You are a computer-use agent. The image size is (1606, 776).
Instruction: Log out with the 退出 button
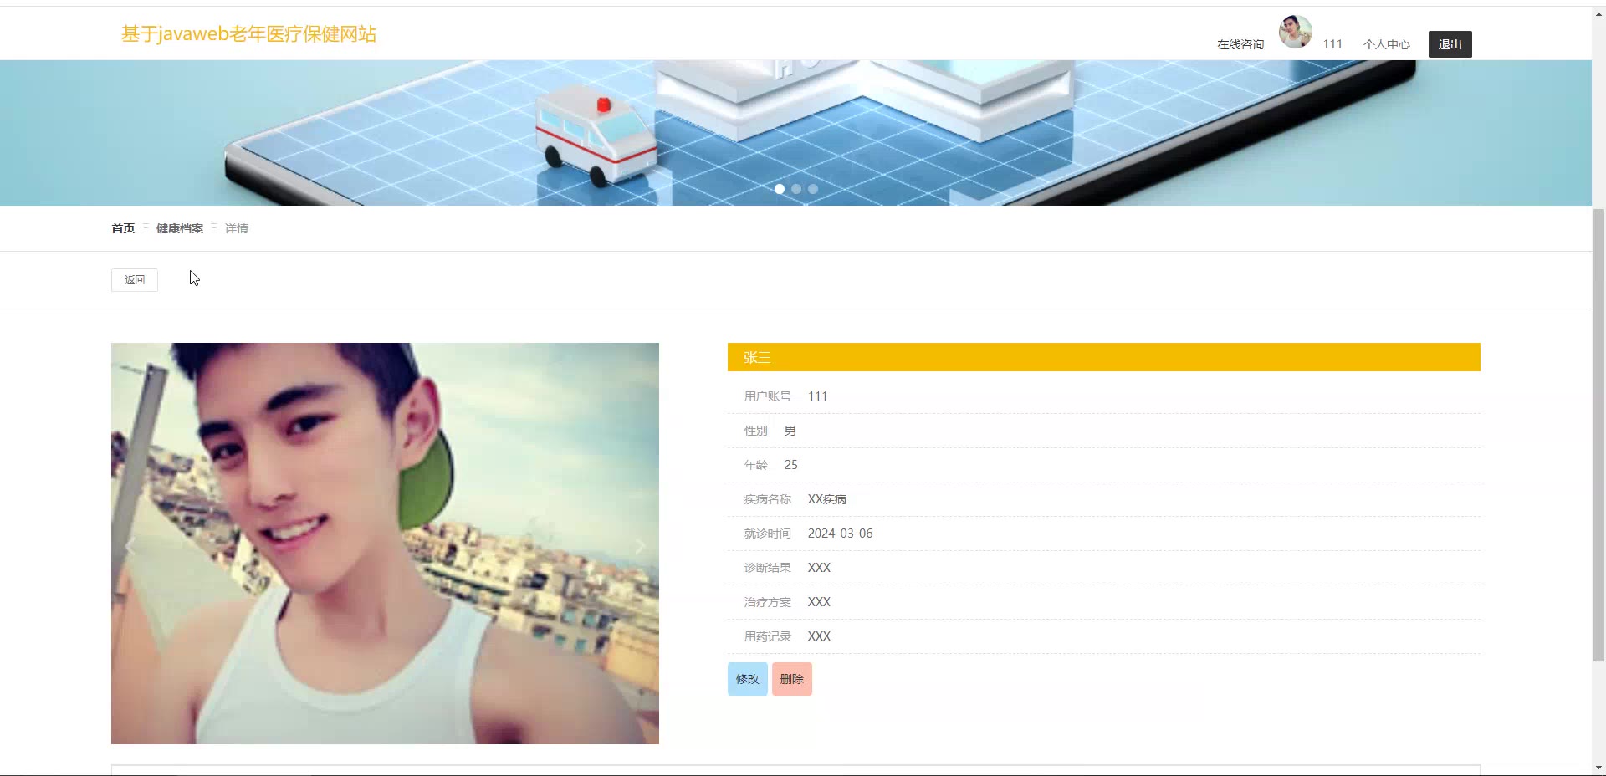coord(1450,44)
